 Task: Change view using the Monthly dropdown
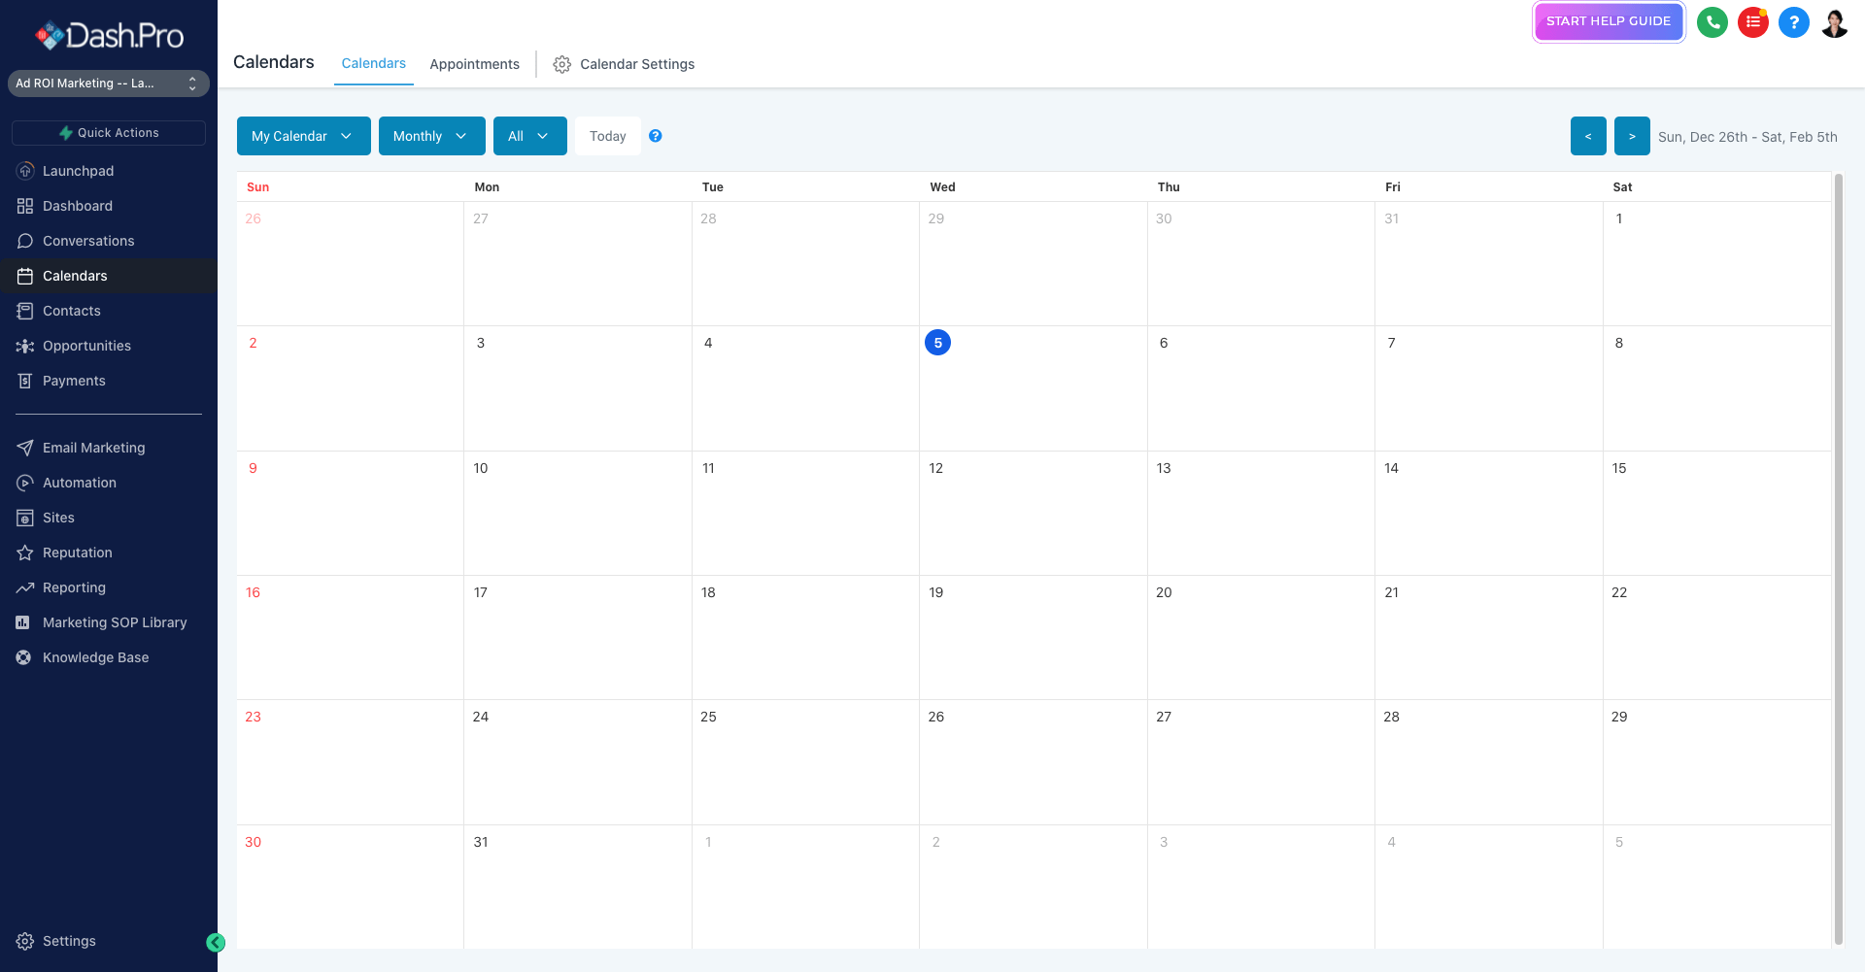(x=431, y=136)
